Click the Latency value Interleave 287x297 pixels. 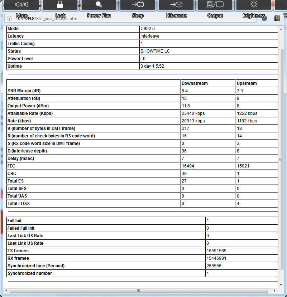pos(150,36)
